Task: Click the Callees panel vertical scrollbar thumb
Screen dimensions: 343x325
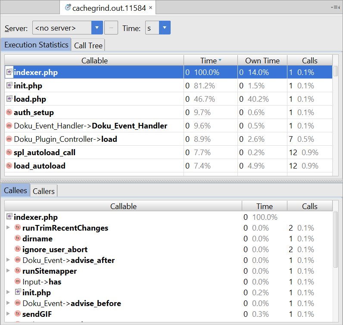Action: pos(336,239)
